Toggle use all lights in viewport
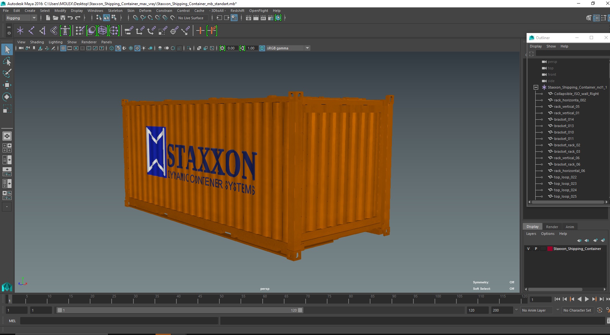610x335 pixels. (x=144, y=48)
